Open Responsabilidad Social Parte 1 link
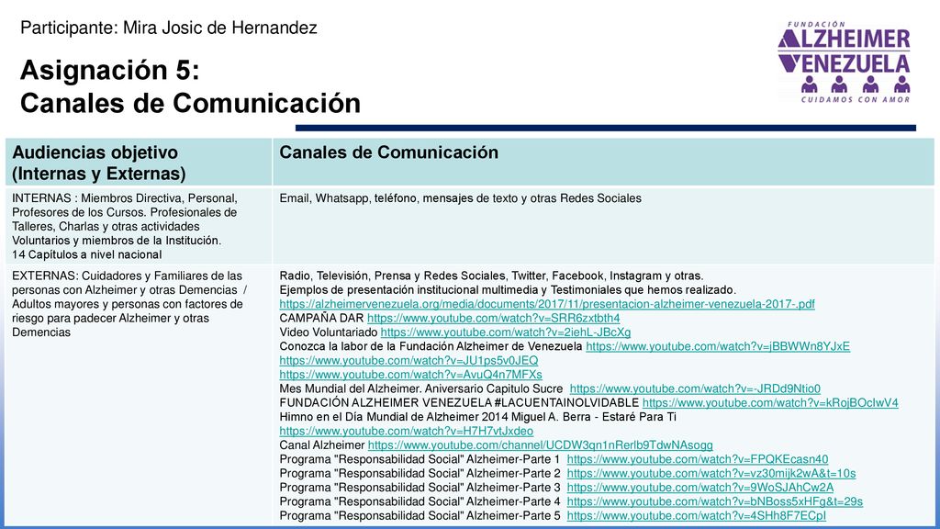This screenshot has height=529, width=940. pyautogui.click(x=698, y=459)
